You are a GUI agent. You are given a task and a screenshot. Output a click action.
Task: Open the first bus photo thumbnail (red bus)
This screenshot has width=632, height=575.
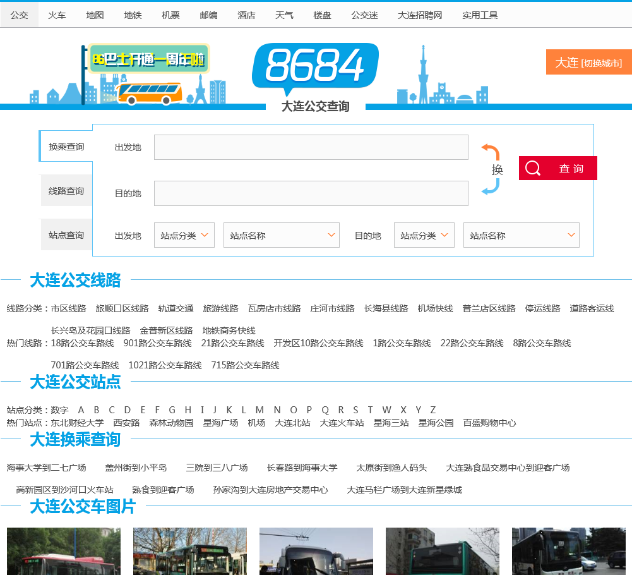point(64,551)
